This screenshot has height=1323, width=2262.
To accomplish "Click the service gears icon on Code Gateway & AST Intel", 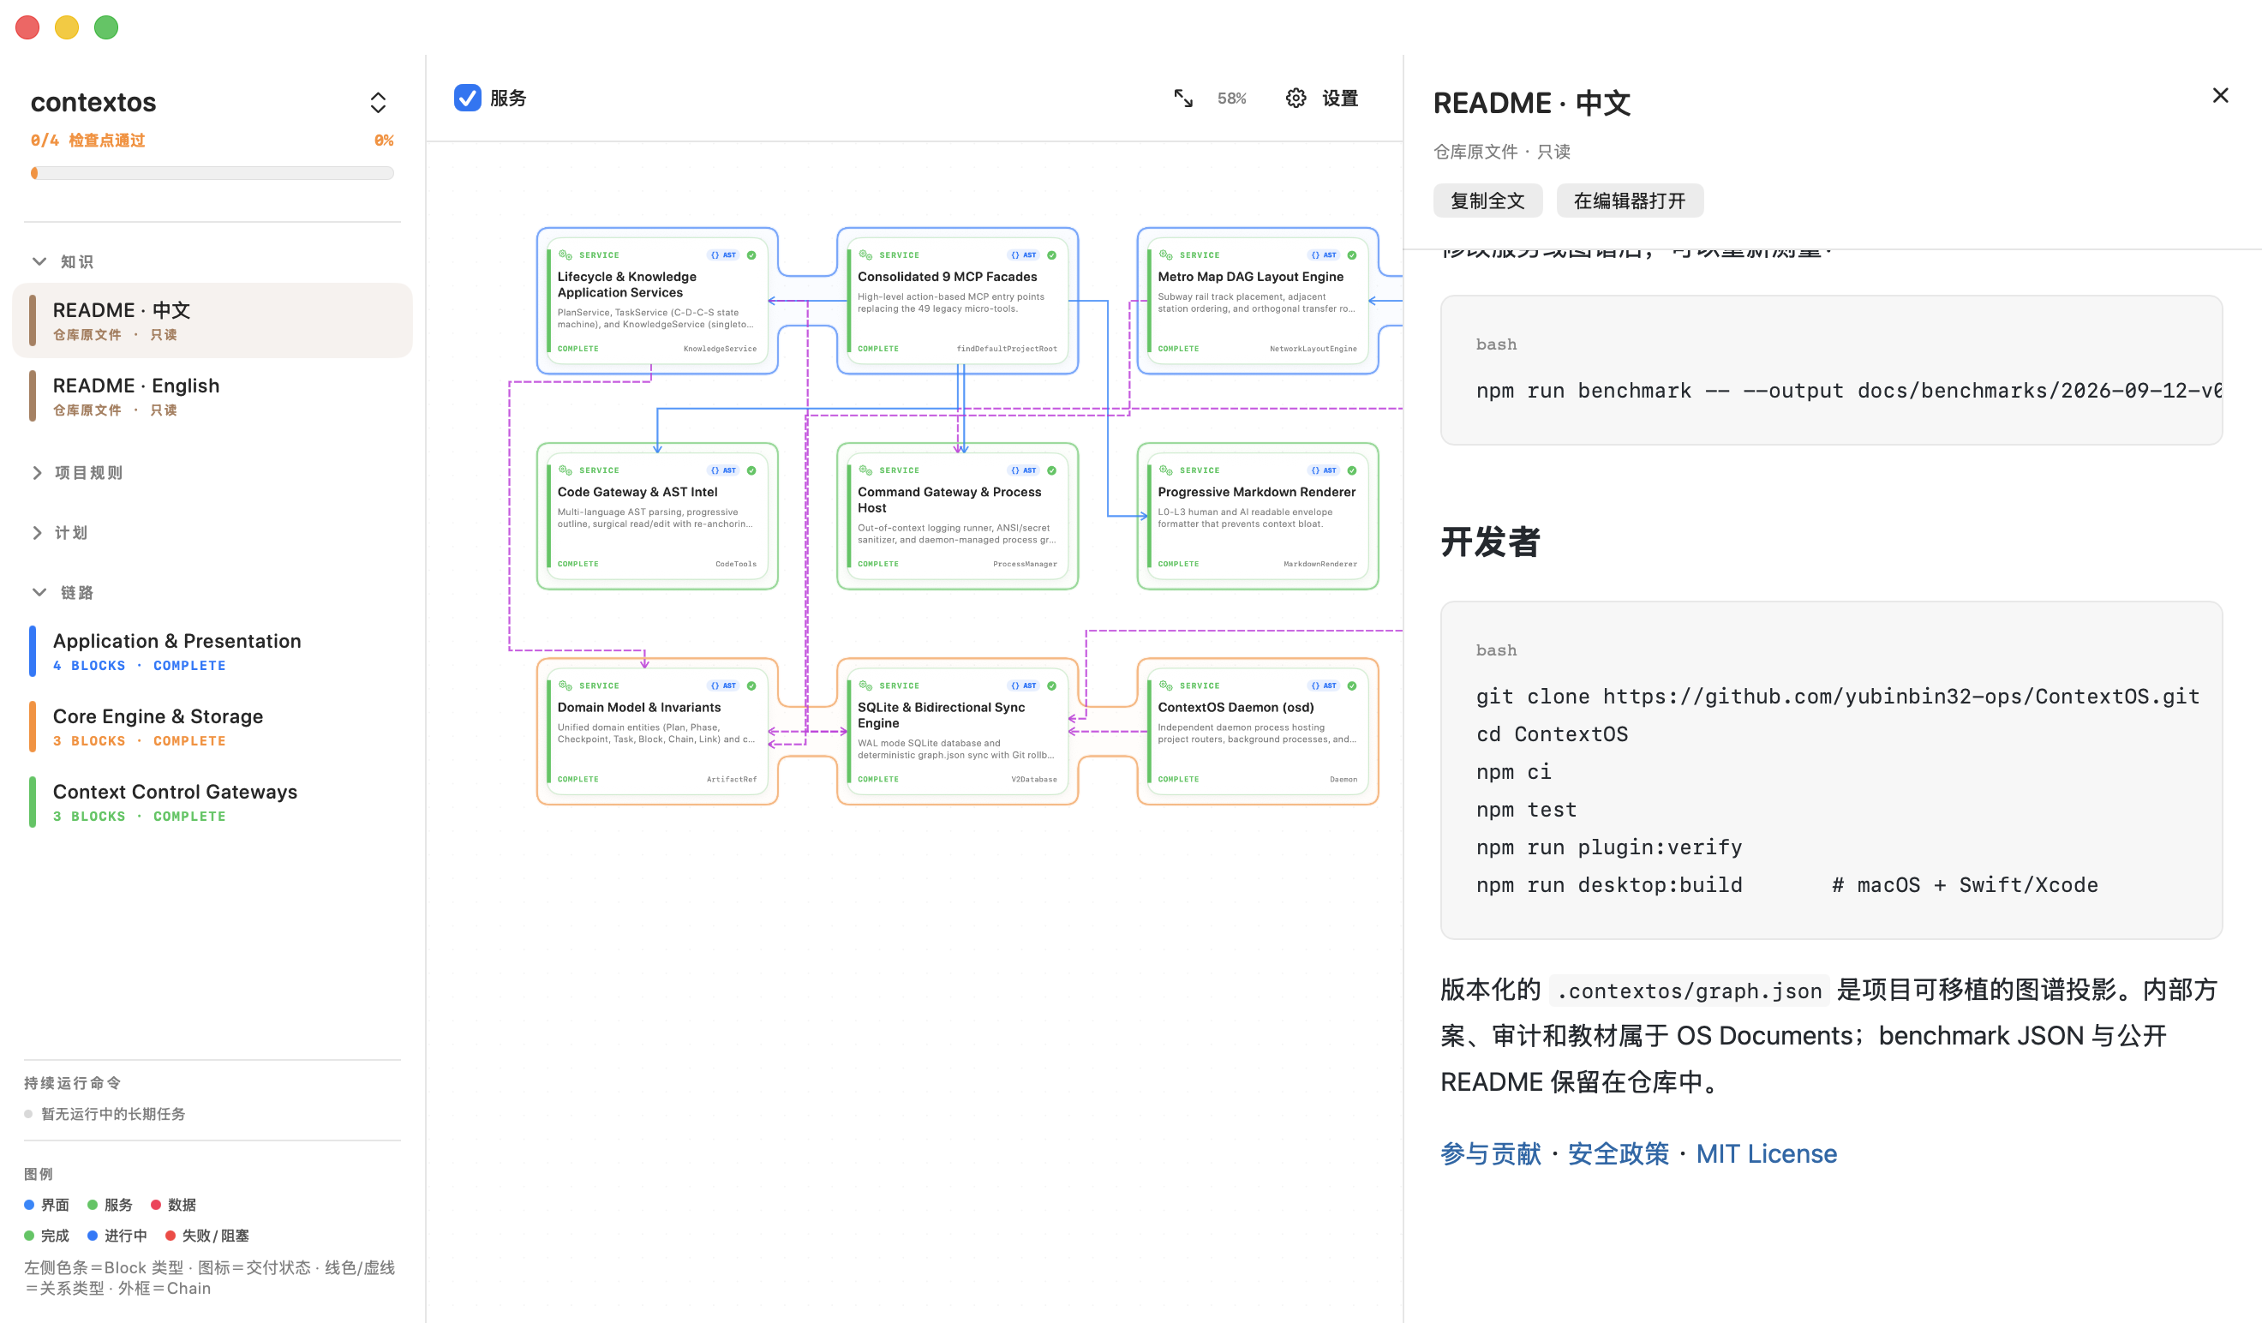I will tap(565, 470).
